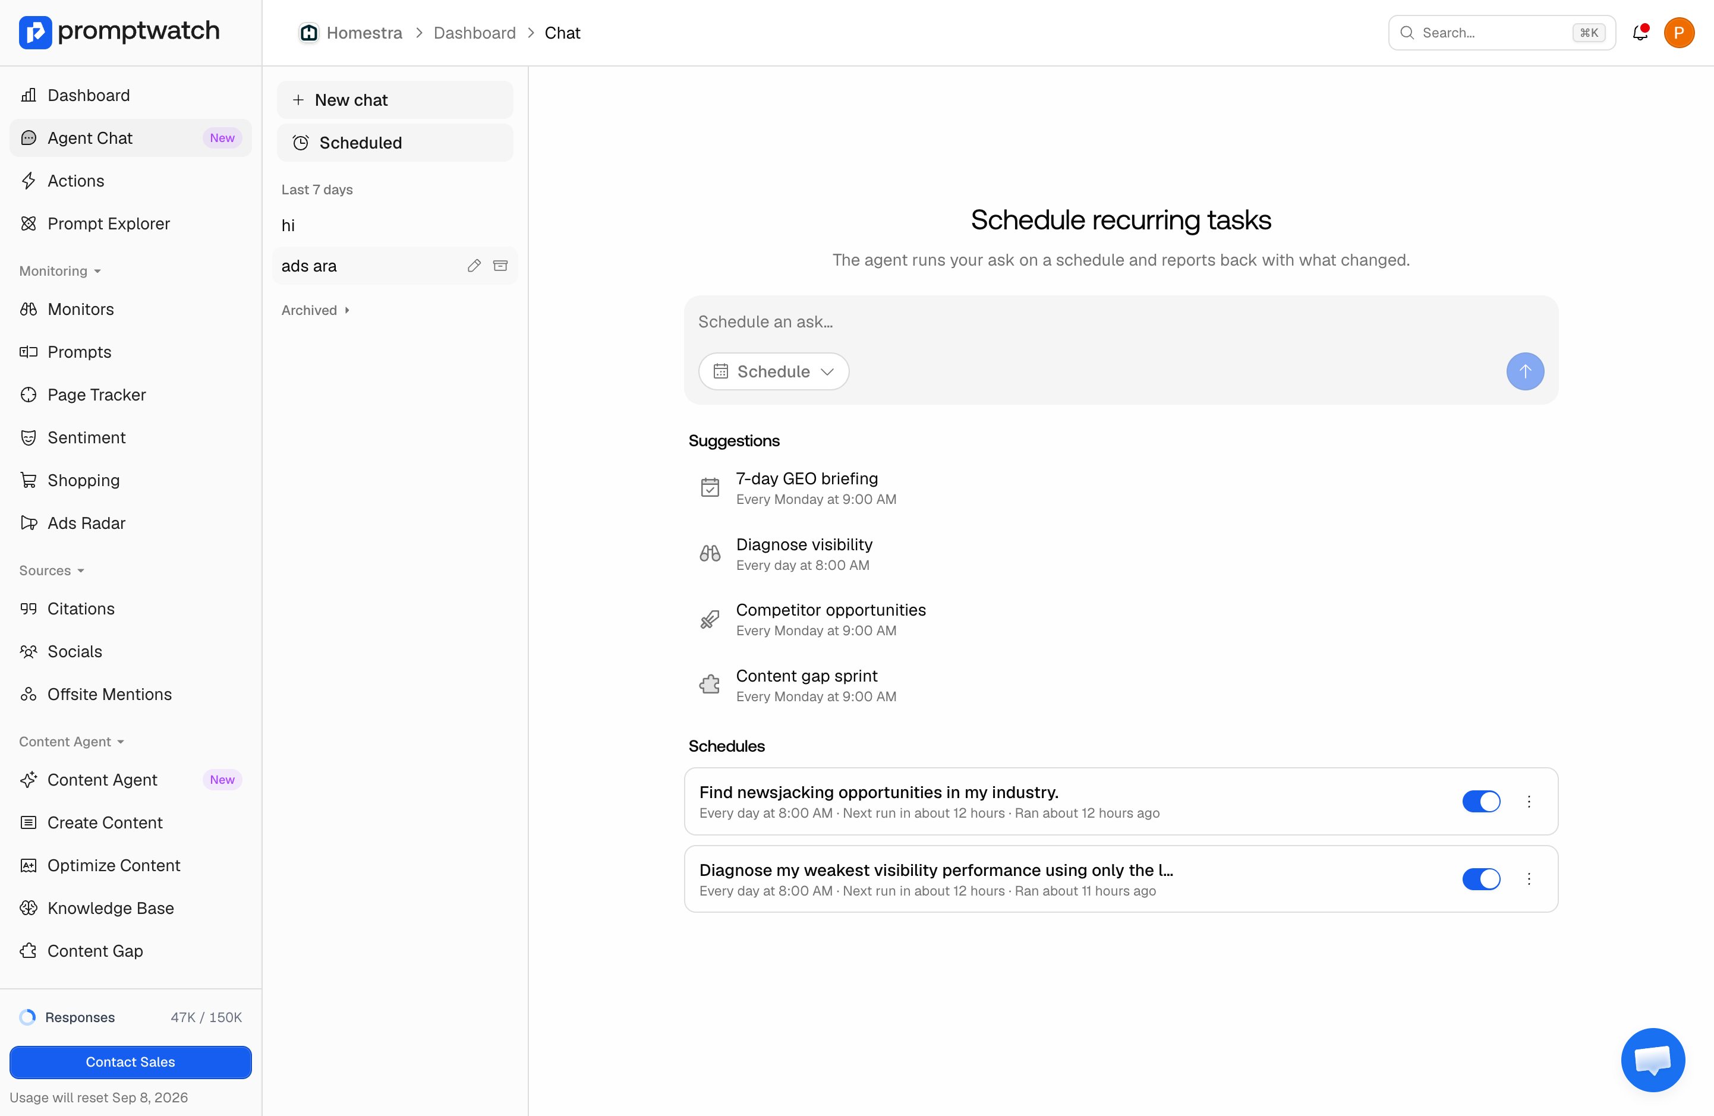Click the Dashboard breadcrumb link
Image resolution: width=1714 pixels, height=1116 pixels.
coord(475,33)
